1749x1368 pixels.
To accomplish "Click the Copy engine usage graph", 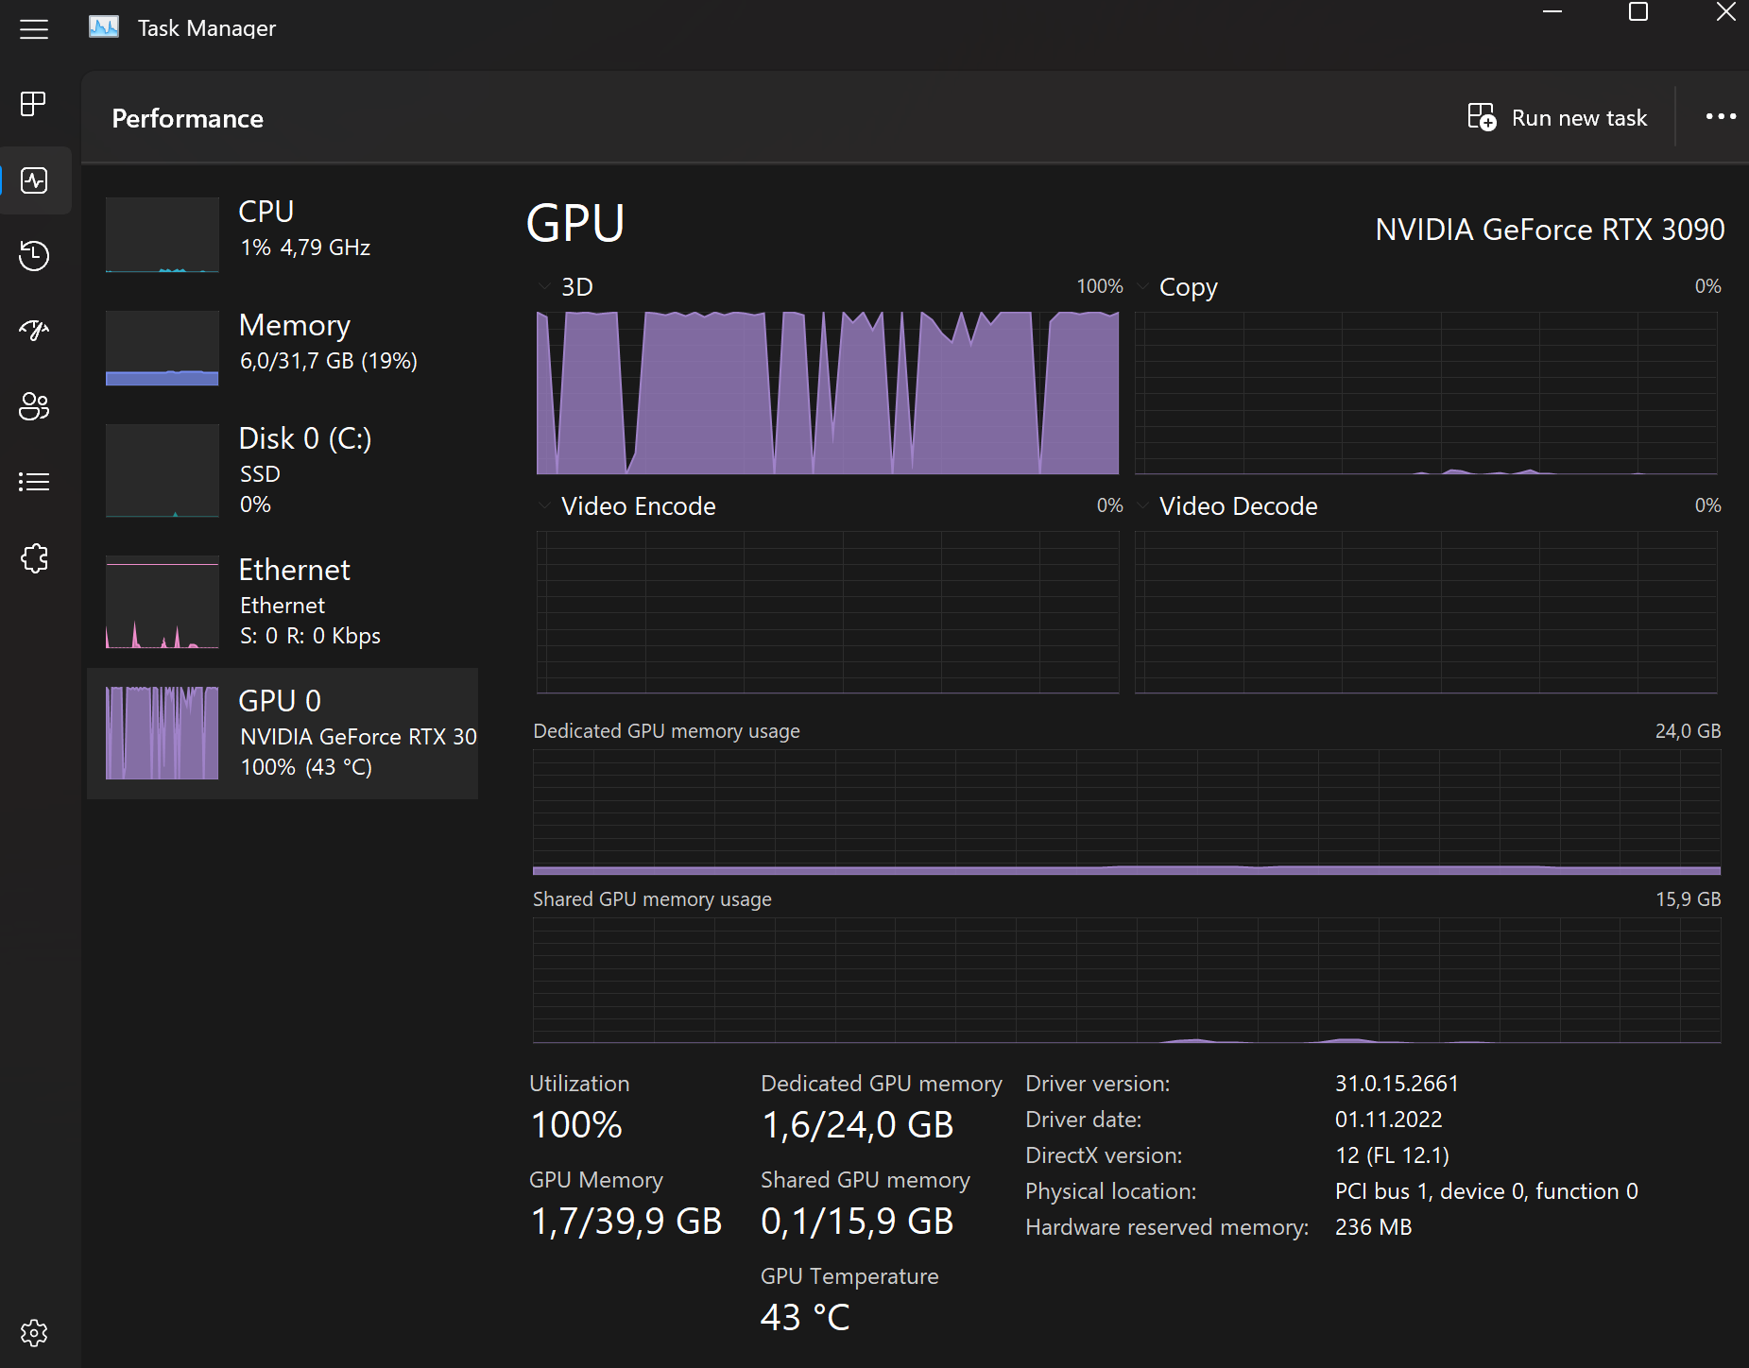I will click(x=1426, y=393).
